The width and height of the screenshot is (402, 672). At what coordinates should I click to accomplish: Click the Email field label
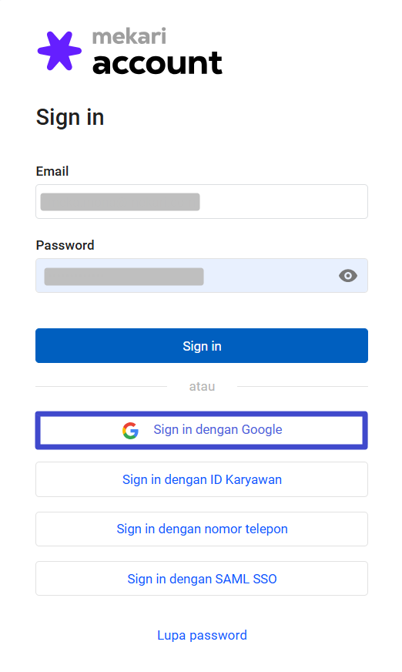coord(52,171)
